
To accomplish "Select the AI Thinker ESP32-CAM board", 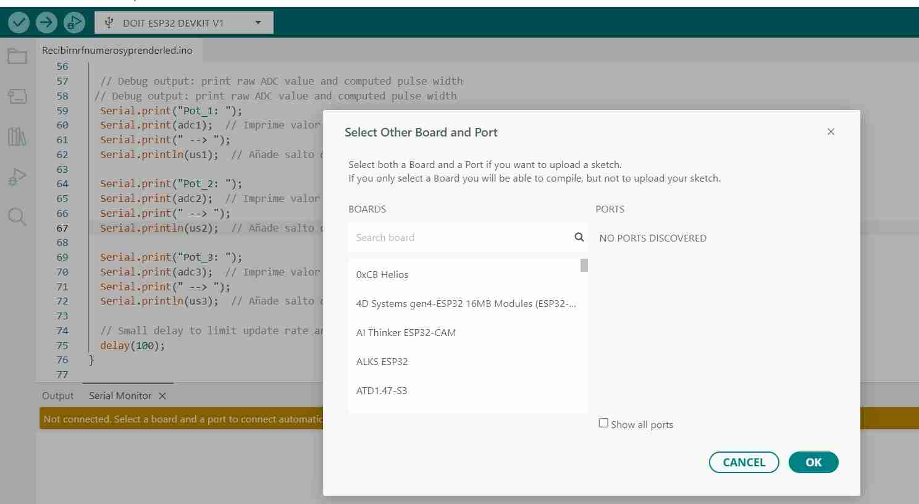I will pos(406,332).
